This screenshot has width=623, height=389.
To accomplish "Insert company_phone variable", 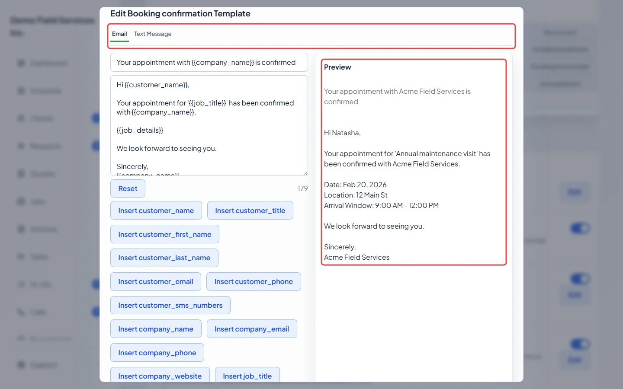I will click(x=157, y=353).
